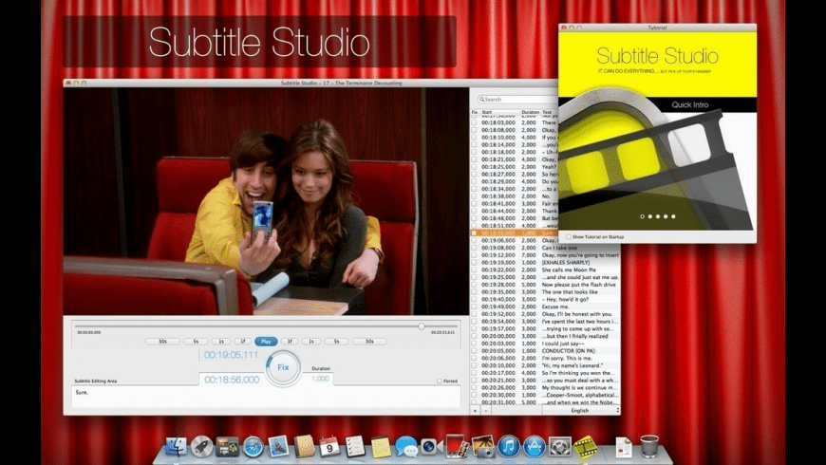Open Messages speech bubble icon

click(x=406, y=447)
